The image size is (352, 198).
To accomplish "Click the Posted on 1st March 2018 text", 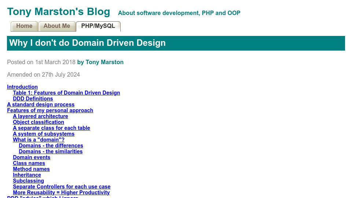I will click(41, 62).
